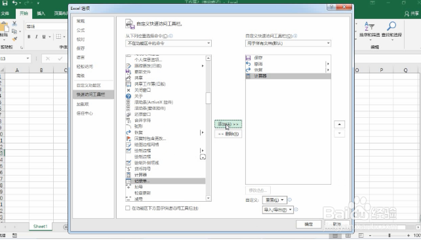The width and height of the screenshot is (421, 241).
Task: Select column P header in Excel
Action: pos(382,70)
